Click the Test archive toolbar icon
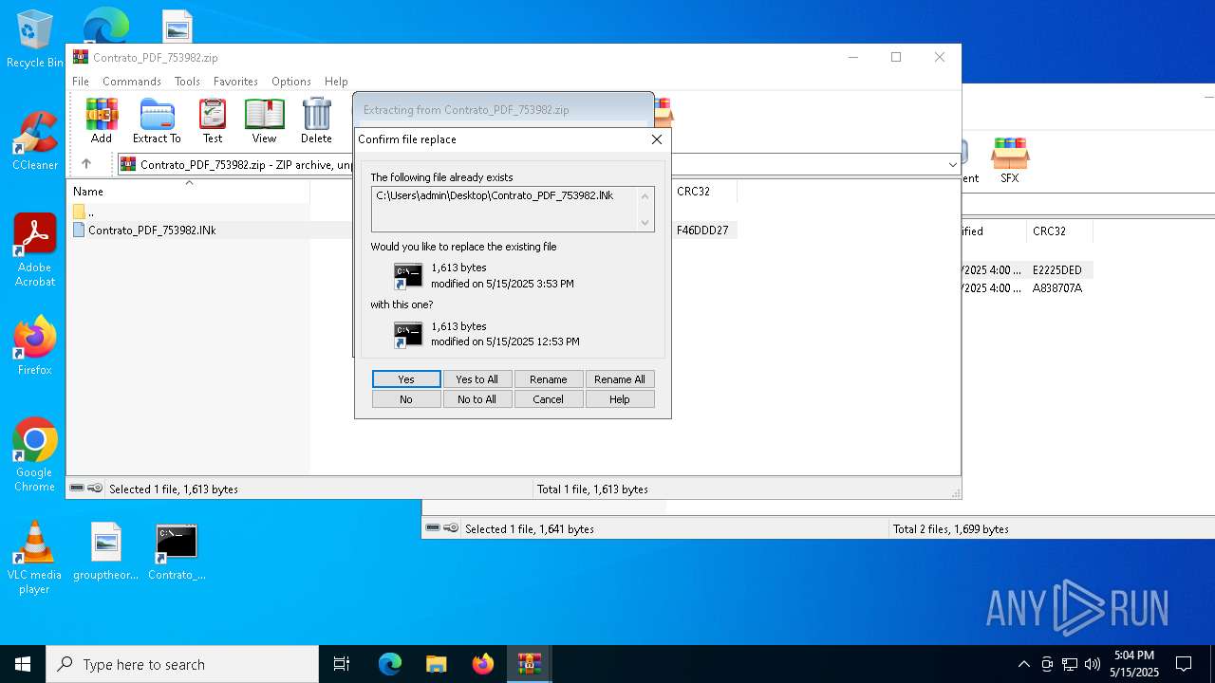Screen dimensions: 1215x683 point(213,120)
